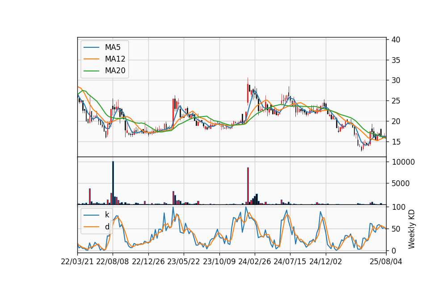Click the 22/12/26 date tick label
Image resolution: width=429 pixels, height=308 pixels.
click(148, 262)
